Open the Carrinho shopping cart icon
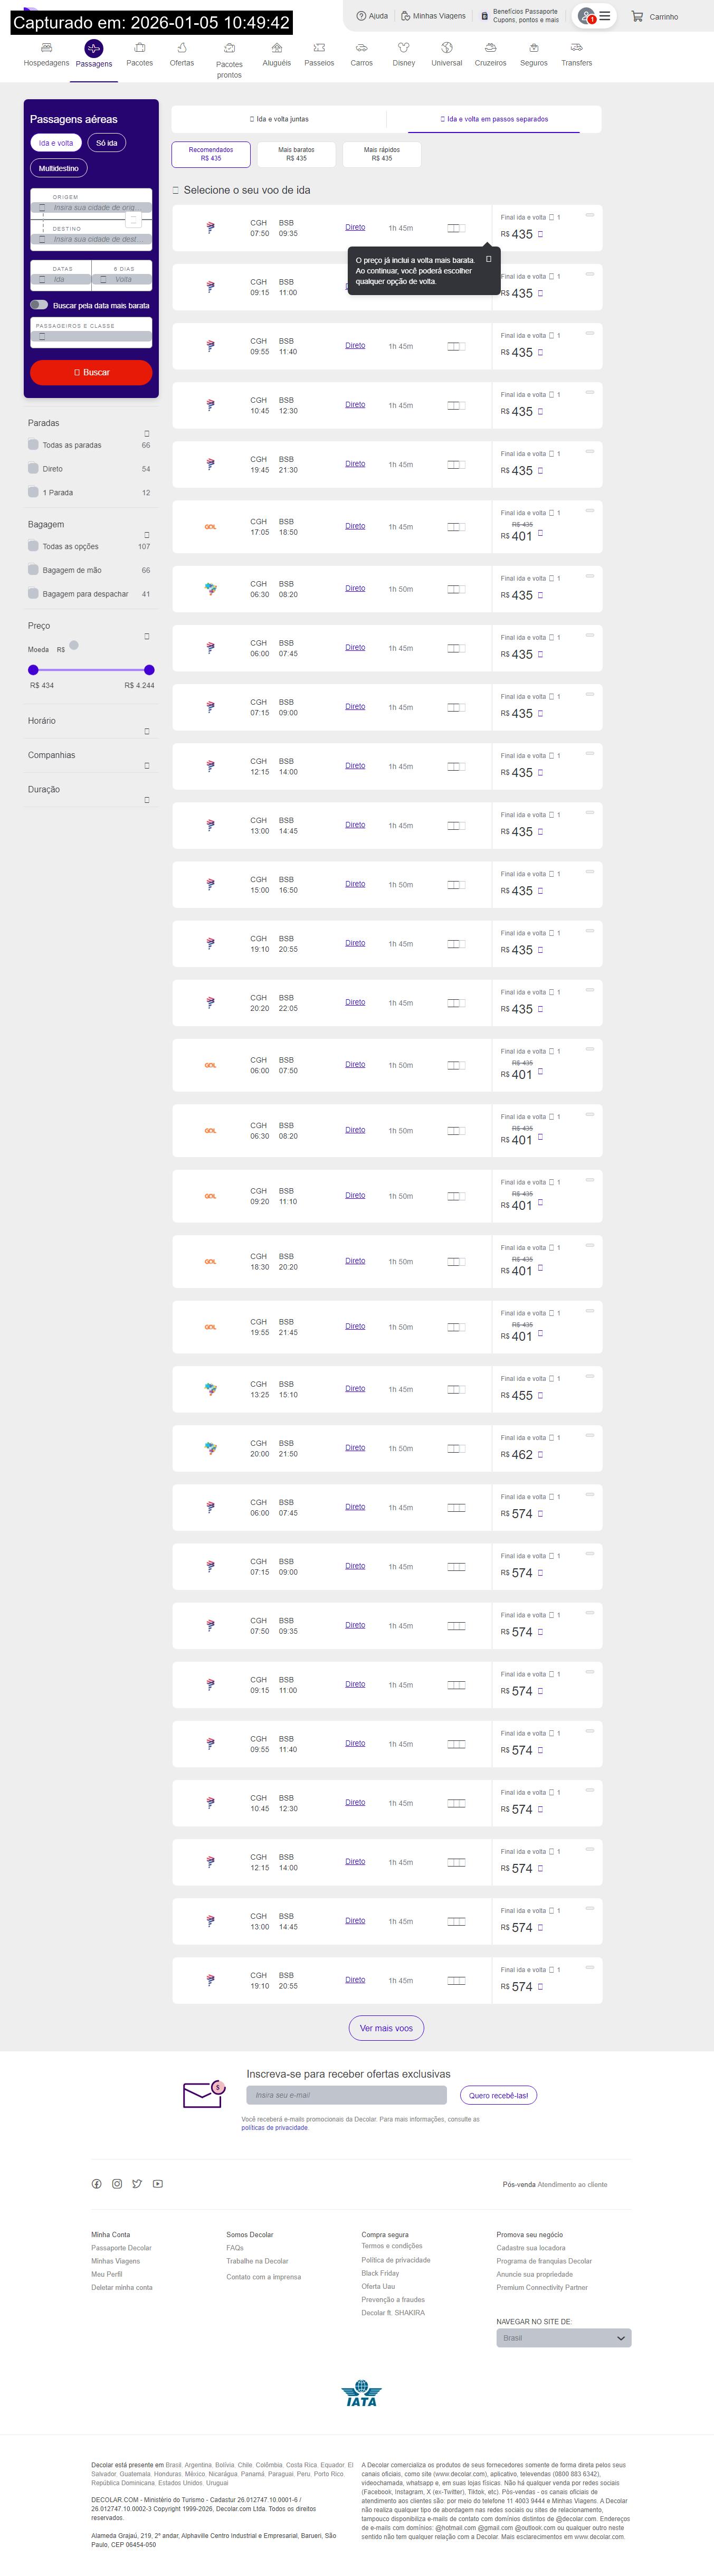This screenshot has height=2576, width=714. (637, 16)
